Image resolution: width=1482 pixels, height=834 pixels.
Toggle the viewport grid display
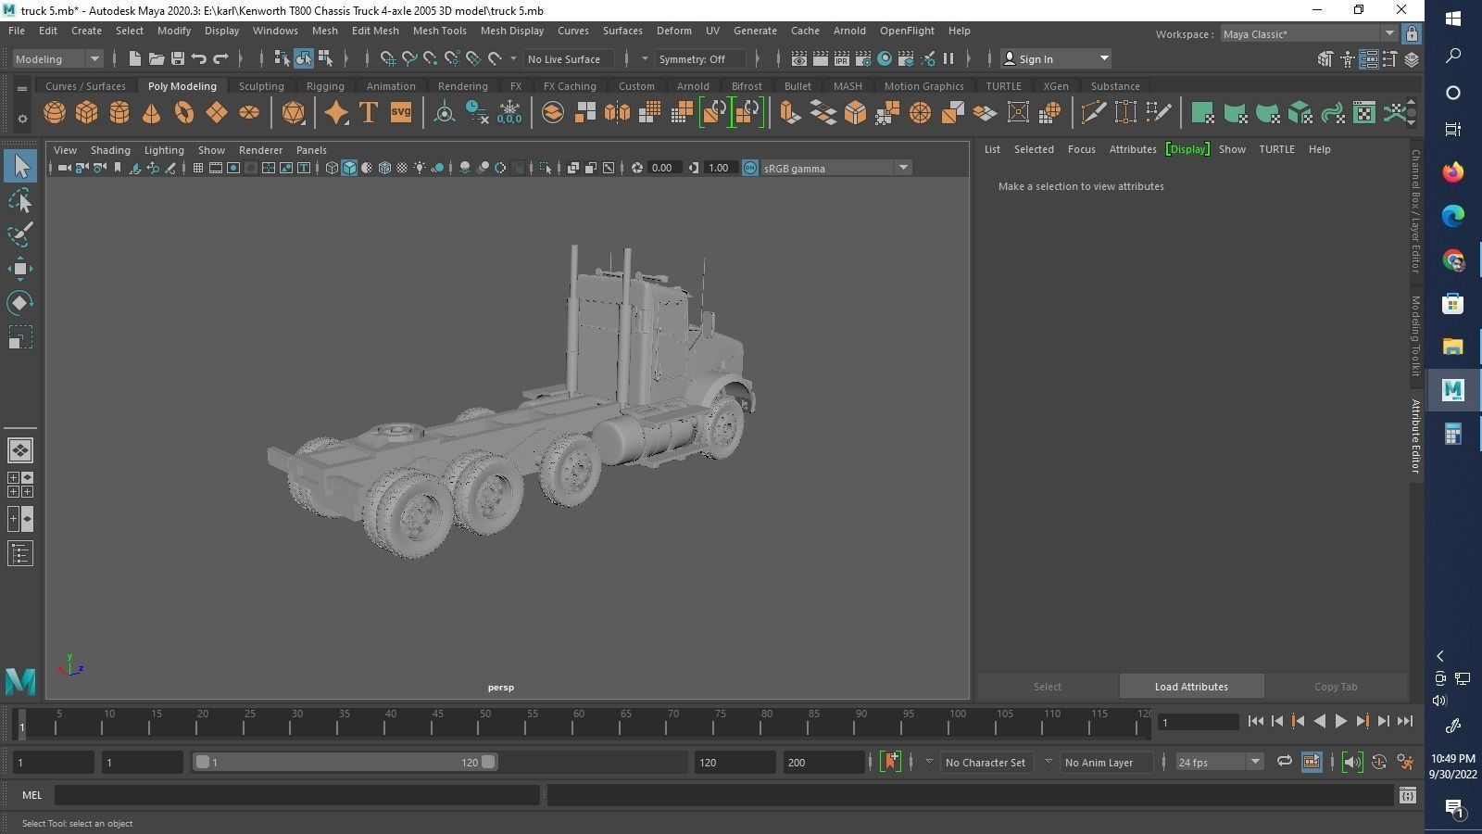pyautogui.click(x=198, y=168)
